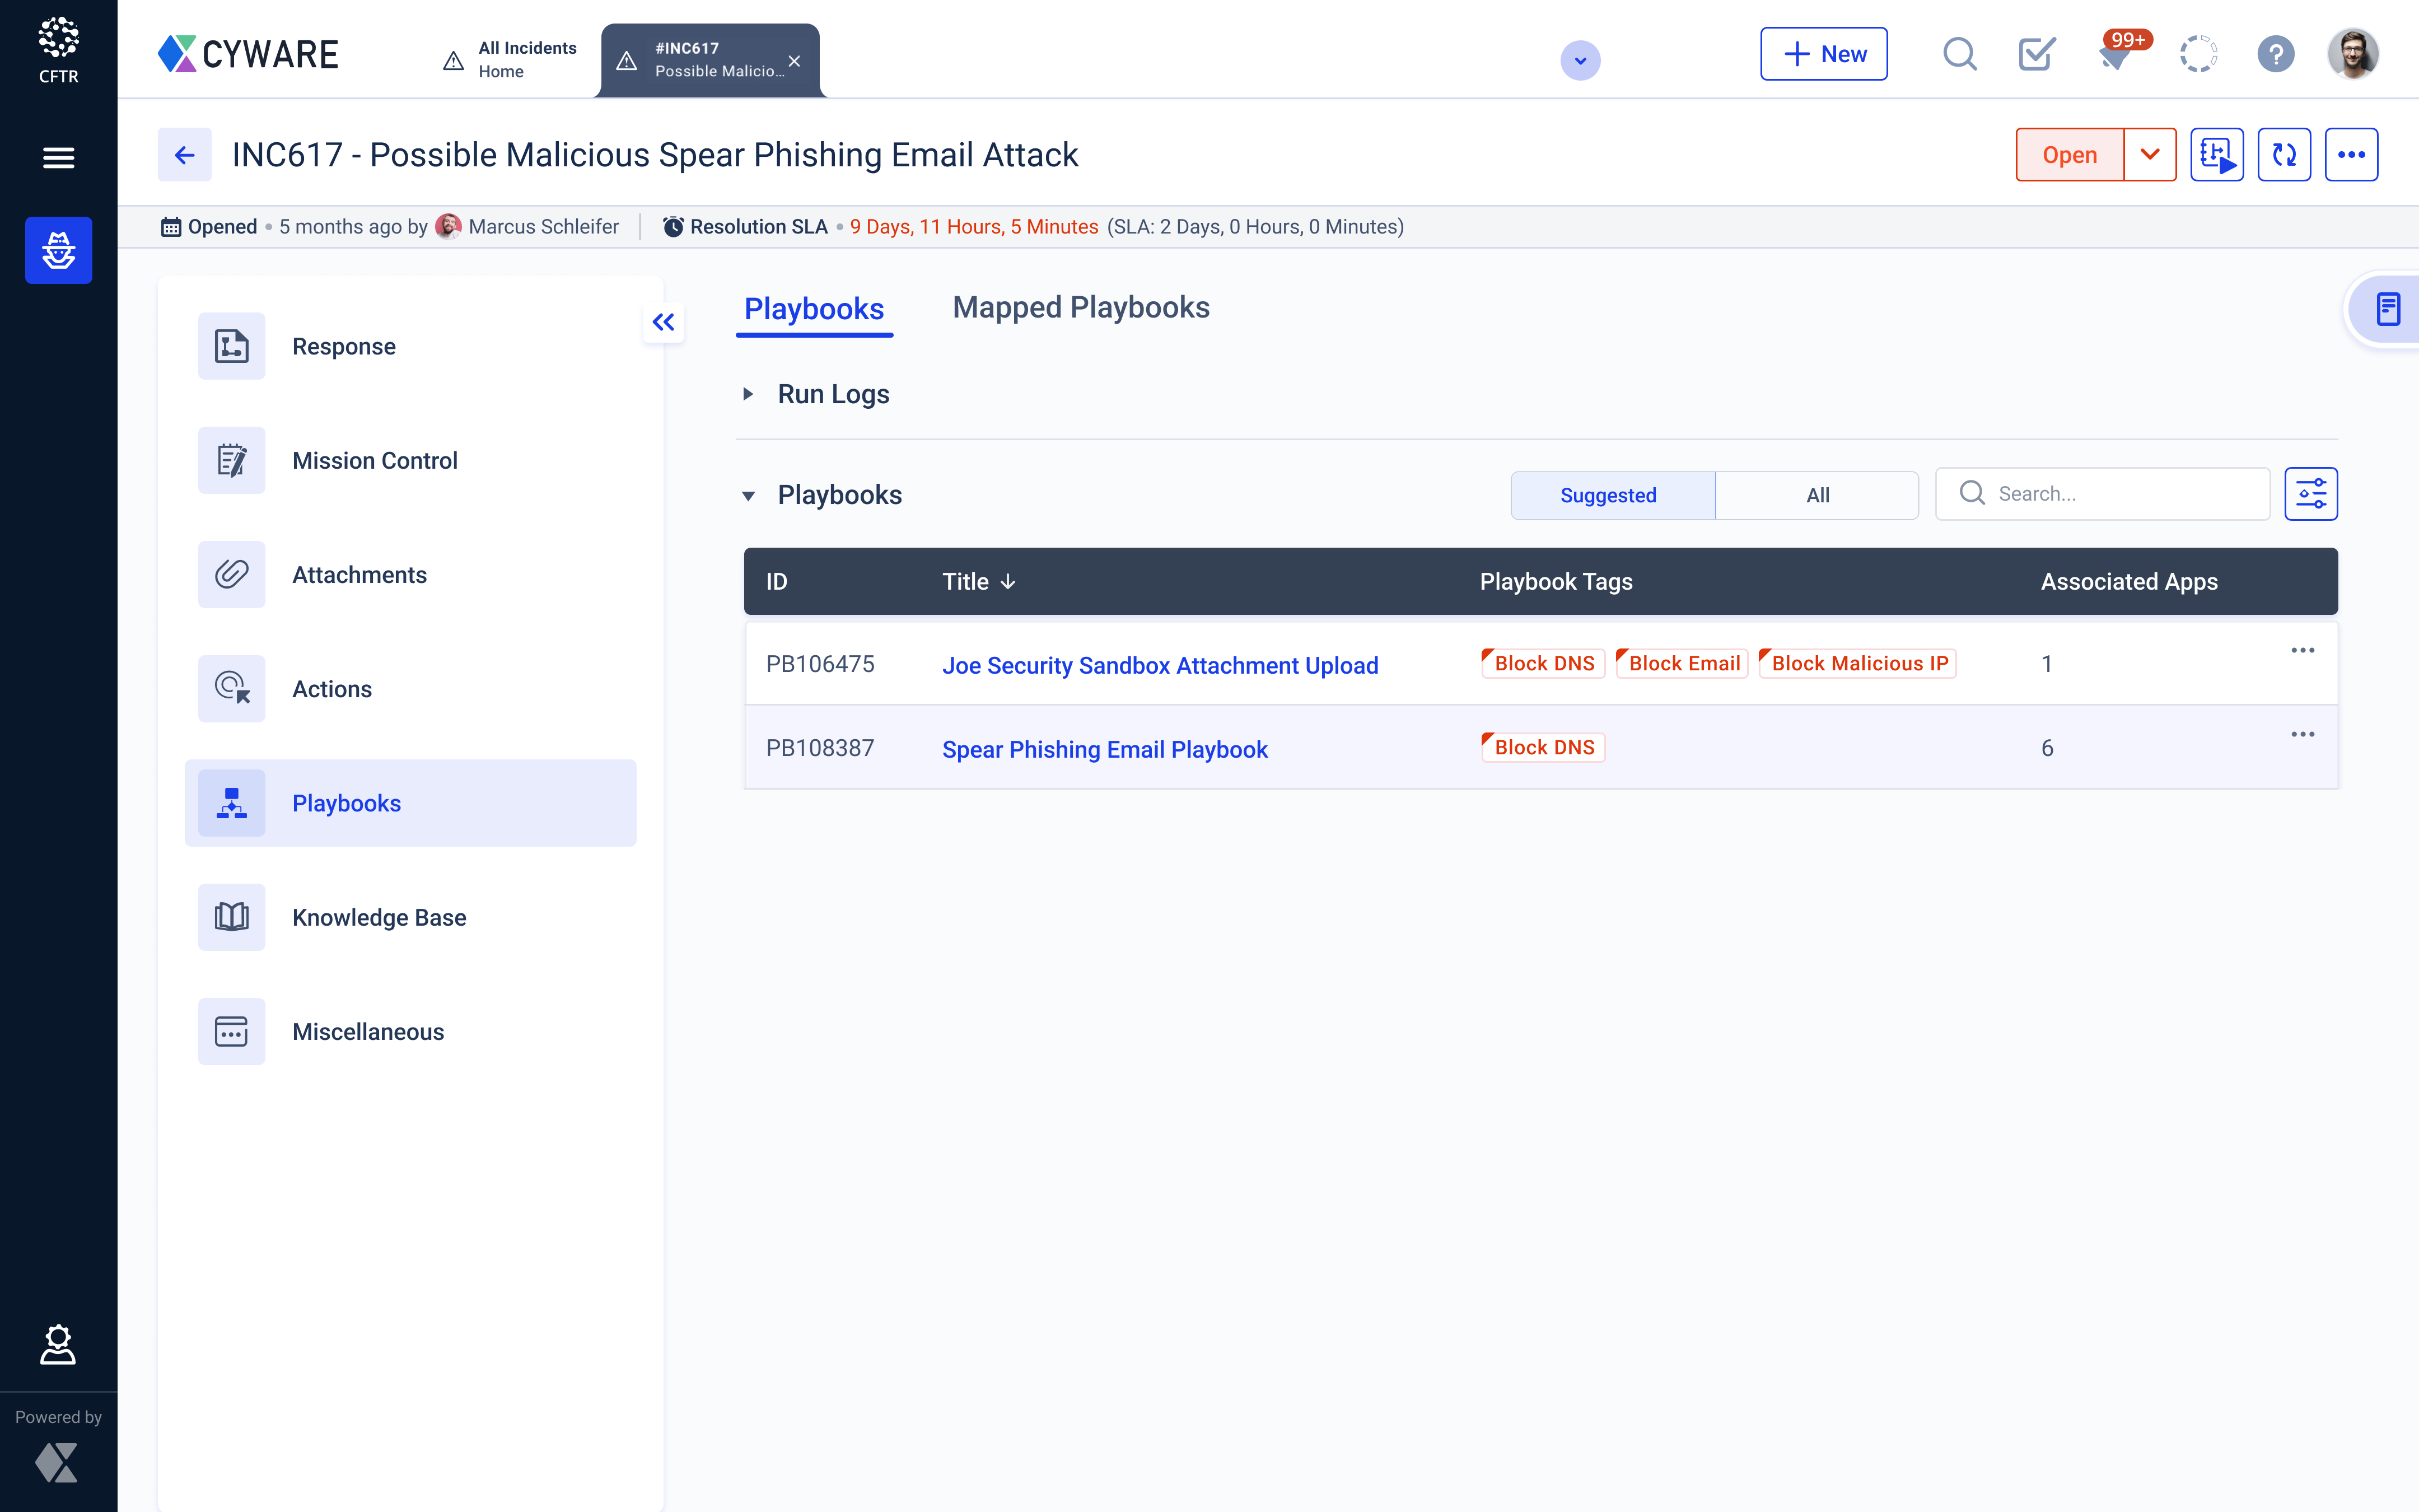Expand the Run Logs section
The image size is (2419, 1512).
(x=748, y=394)
